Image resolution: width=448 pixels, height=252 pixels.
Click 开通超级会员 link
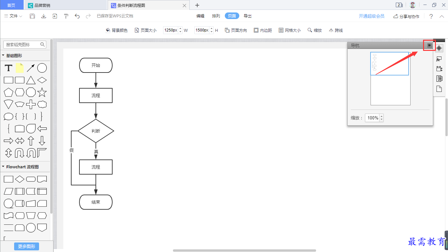coord(372,16)
